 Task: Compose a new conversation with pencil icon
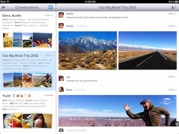(x=51, y=7)
